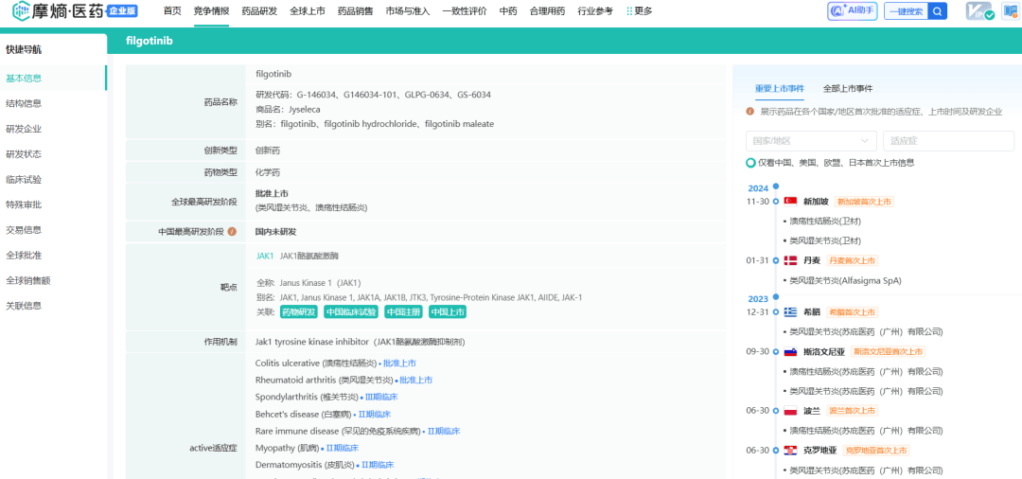Click the 药物研发 tag button
The image size is (1022, 479).
298,311
